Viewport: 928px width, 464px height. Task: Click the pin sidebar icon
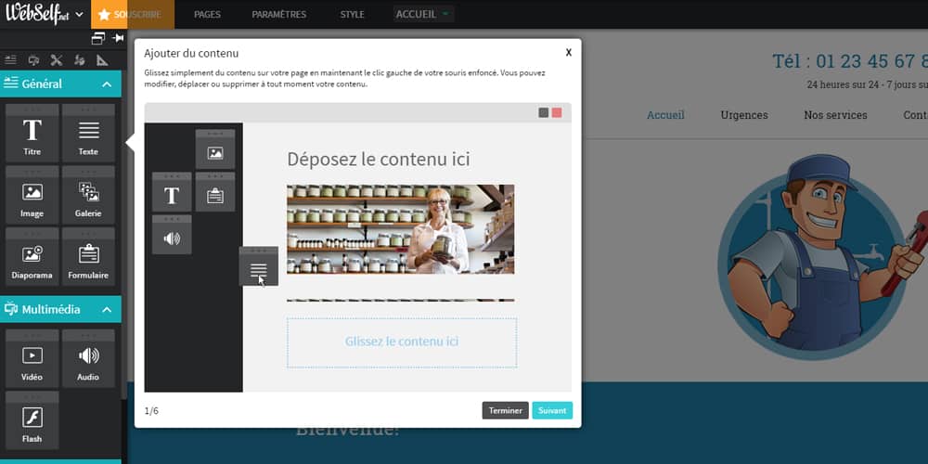tap(118, 38)
